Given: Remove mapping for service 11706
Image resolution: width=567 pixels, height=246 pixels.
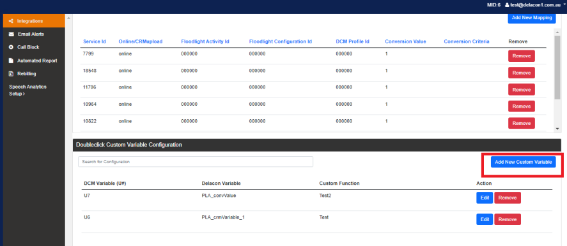Looking at the screenshot, I should tap(521, 89).
